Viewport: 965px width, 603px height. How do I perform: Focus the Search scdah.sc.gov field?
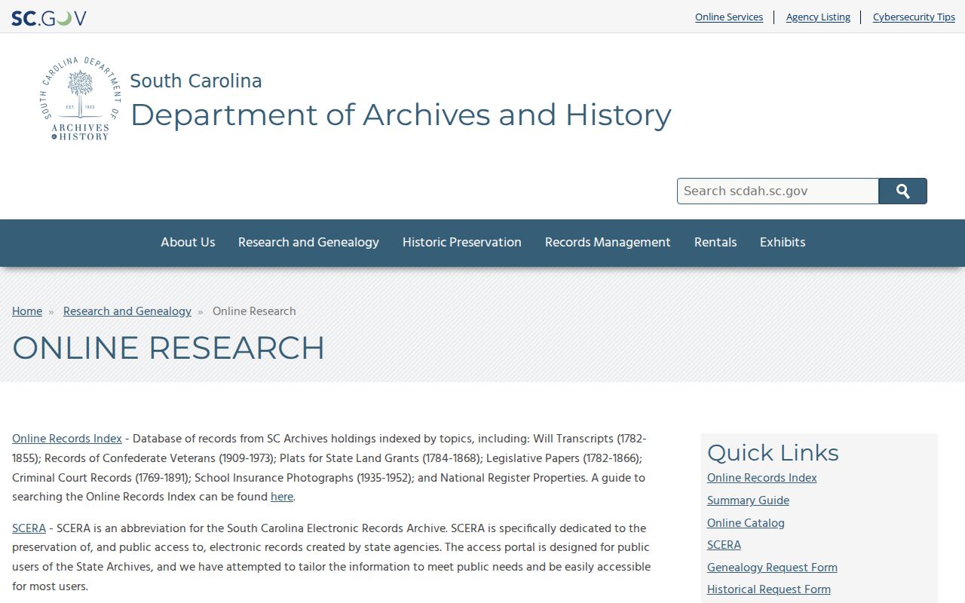click(778, 191)
